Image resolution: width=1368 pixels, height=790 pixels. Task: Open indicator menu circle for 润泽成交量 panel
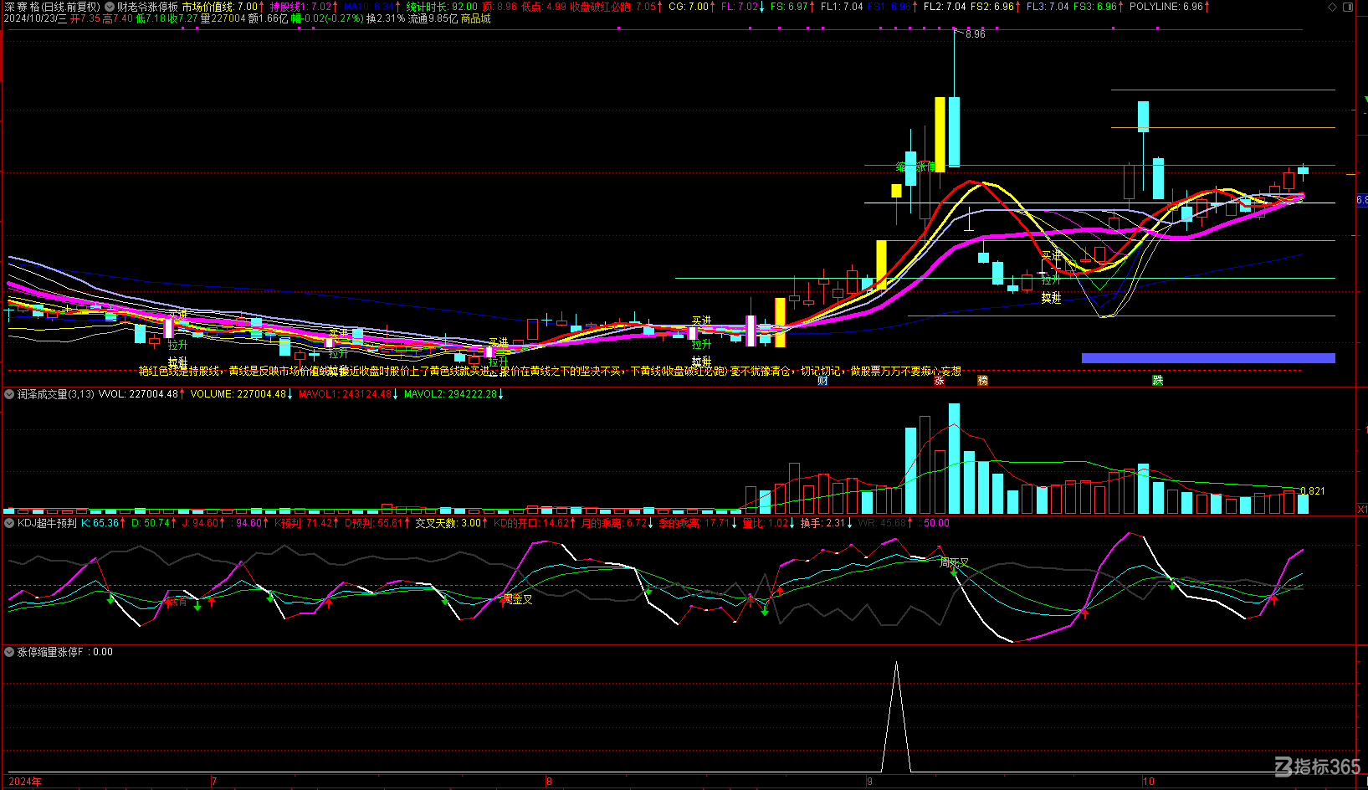pyautogui.click(x=10, y=394)
